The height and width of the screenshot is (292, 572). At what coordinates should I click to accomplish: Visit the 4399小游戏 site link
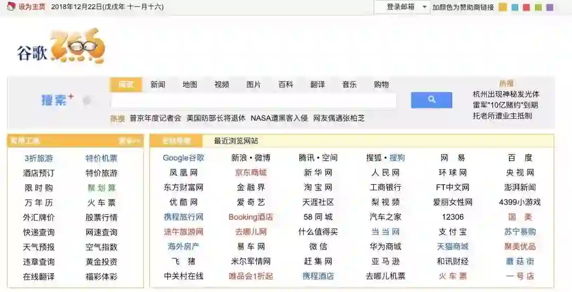[x=520, y=202]
